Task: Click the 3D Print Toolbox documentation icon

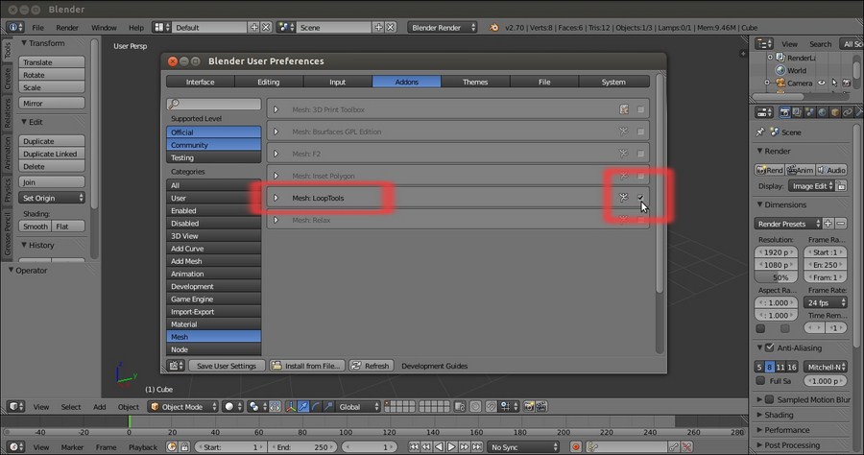Action: (x=624, y=109)
